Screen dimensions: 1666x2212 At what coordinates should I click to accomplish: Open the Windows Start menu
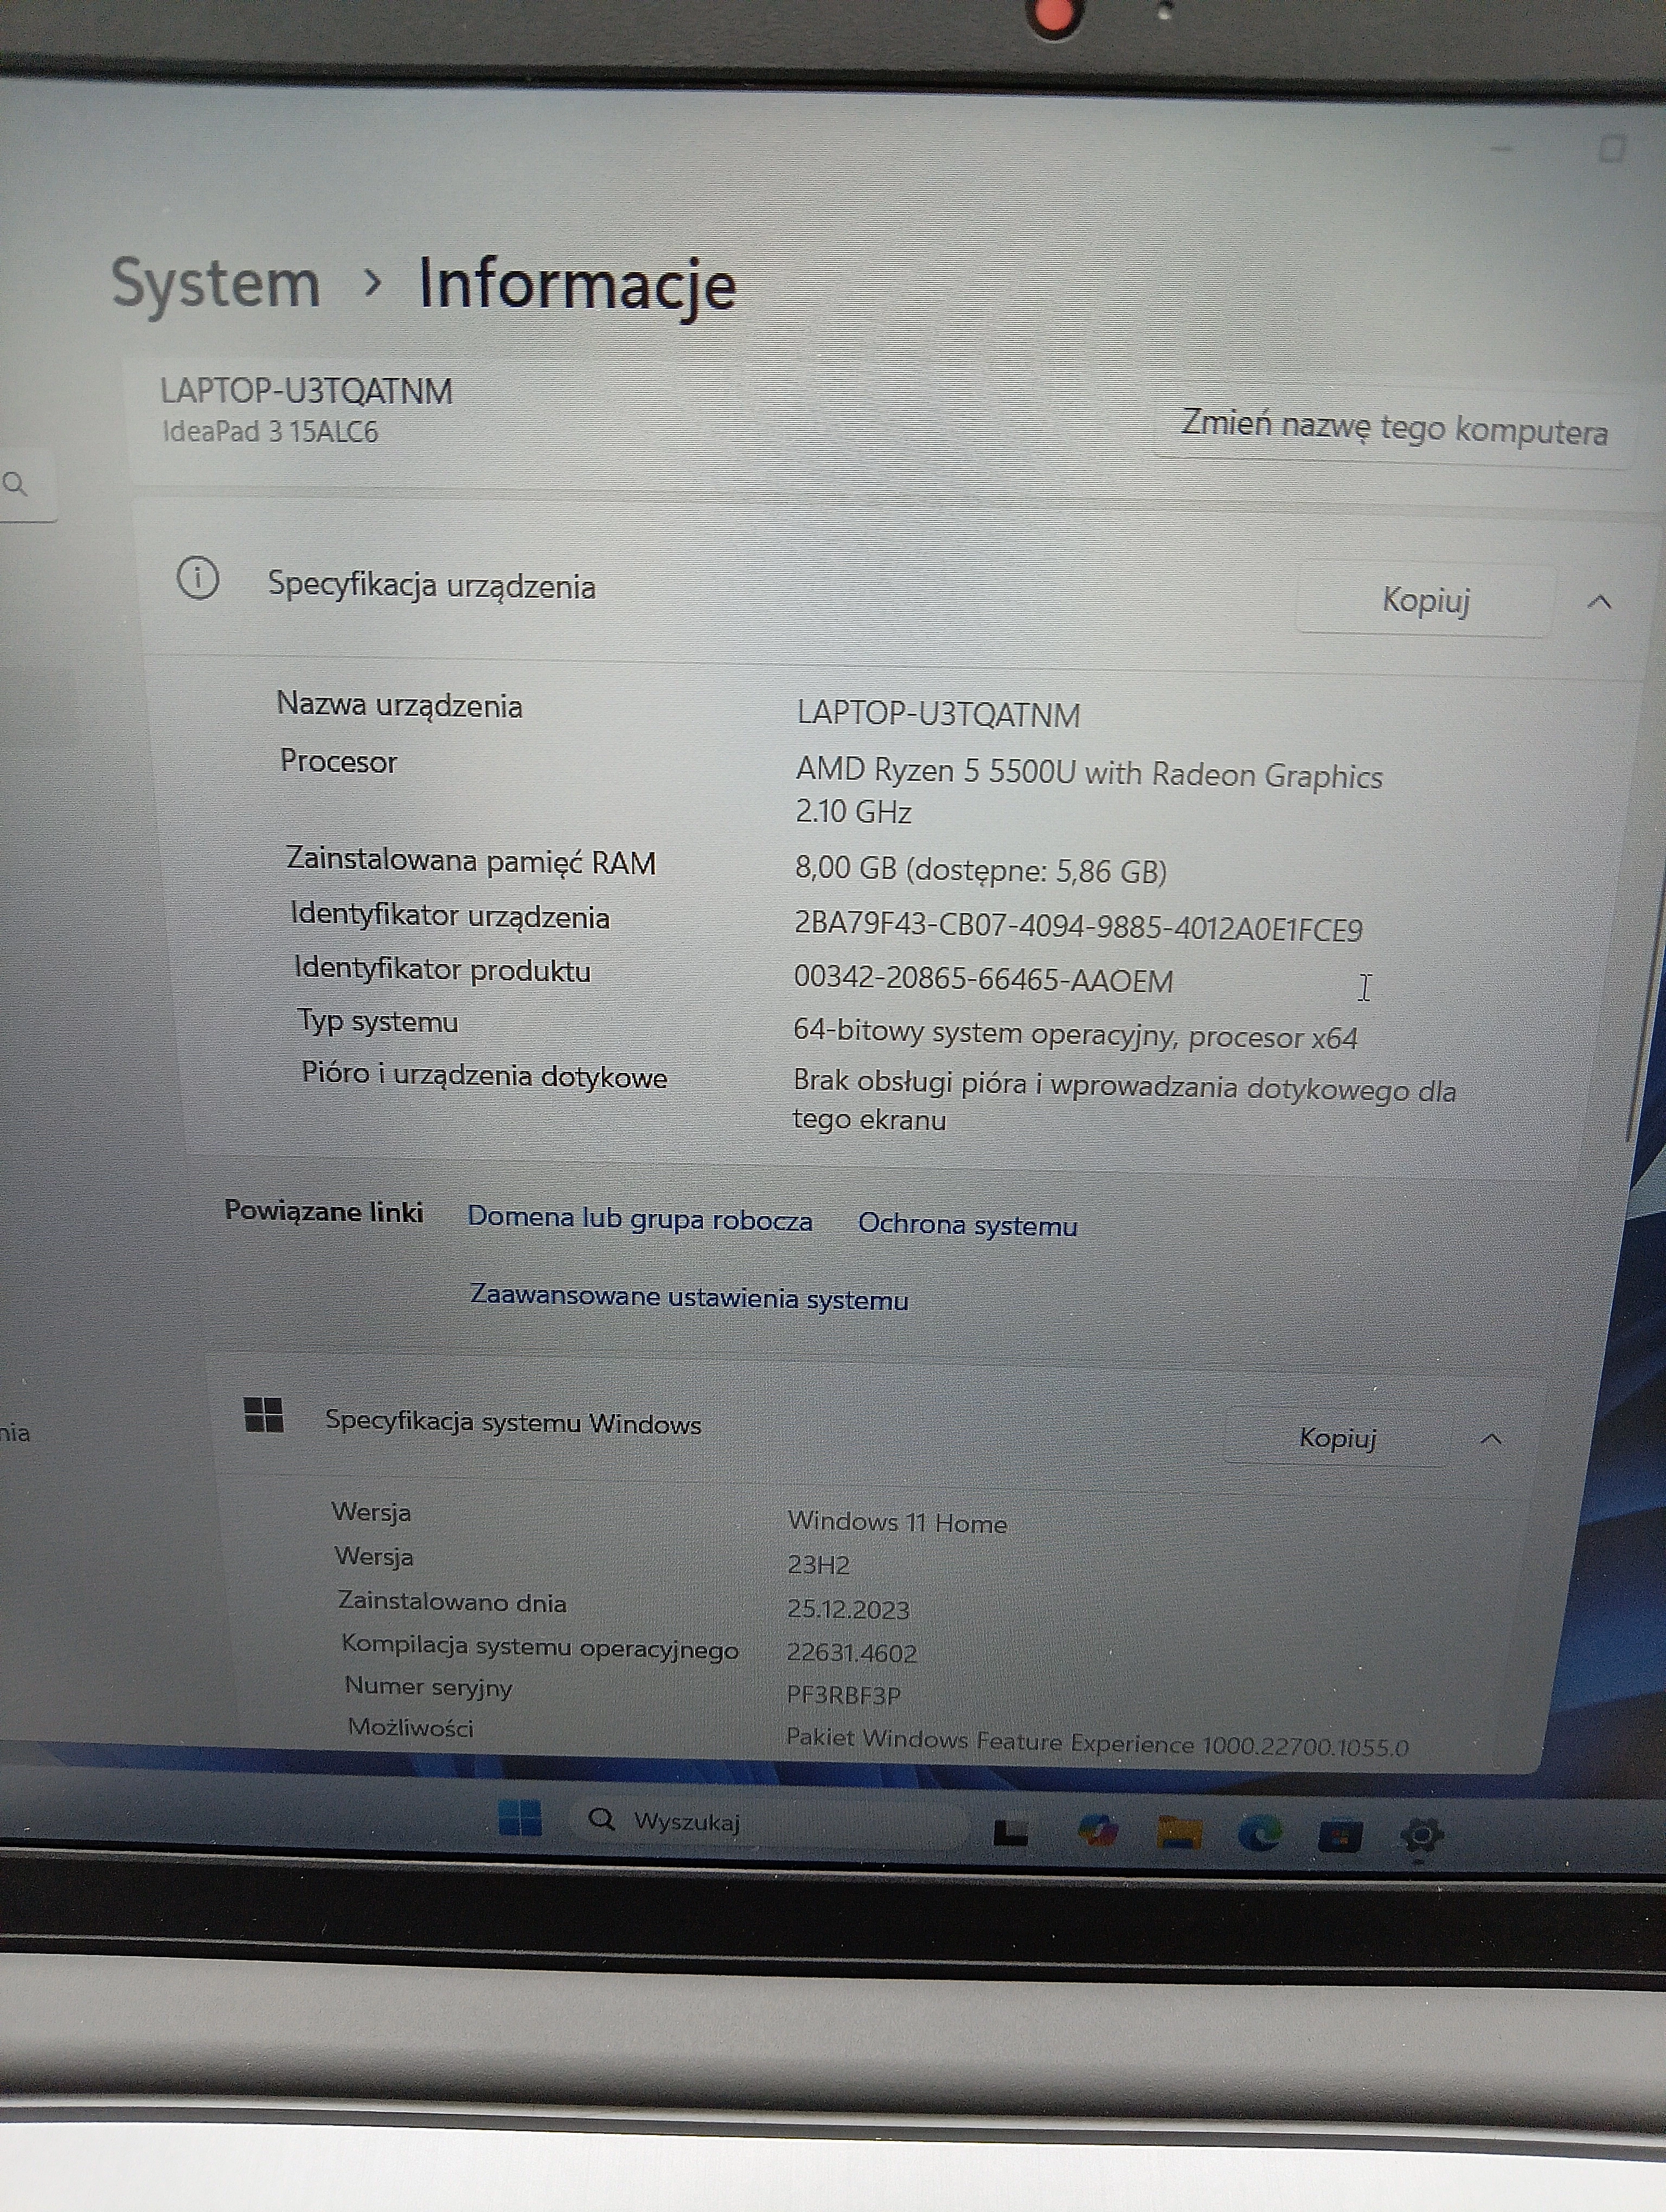pyautogui.click(x=520, y=1817)
